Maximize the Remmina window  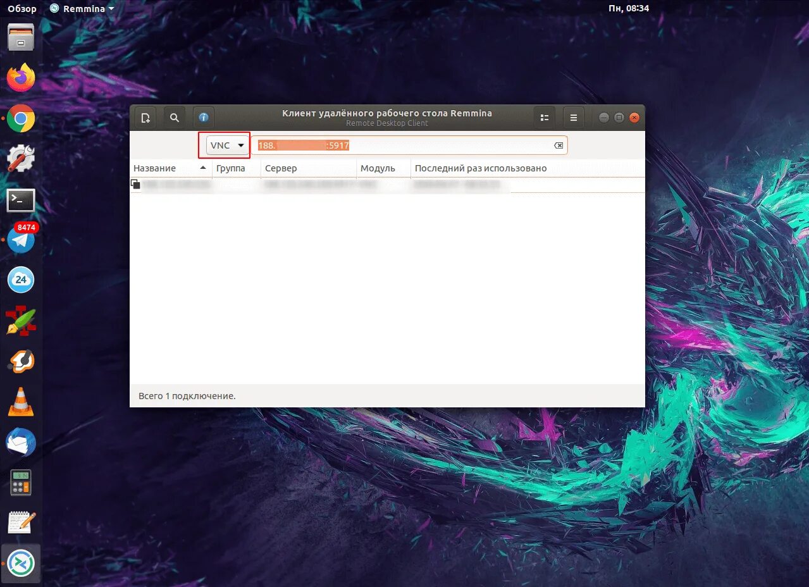pyautogui.click(x=619, y=118)
